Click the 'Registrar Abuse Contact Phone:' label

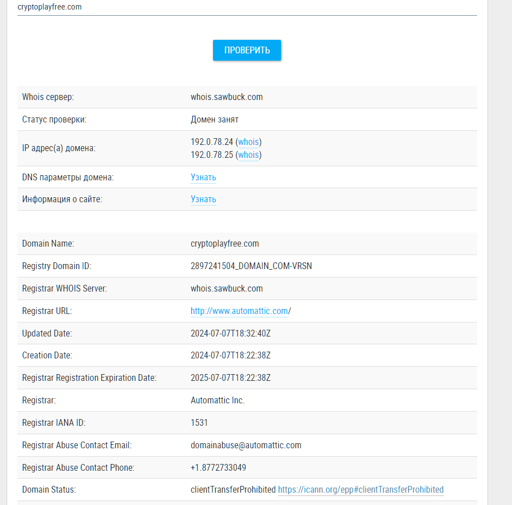pos(78,468)
